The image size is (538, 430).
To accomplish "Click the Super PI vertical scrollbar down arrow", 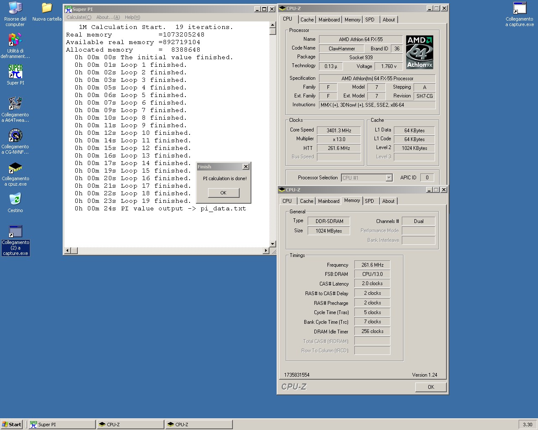I will tap(272, 244).
